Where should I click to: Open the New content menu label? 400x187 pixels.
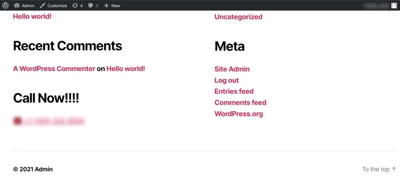(x=116, y=5)
